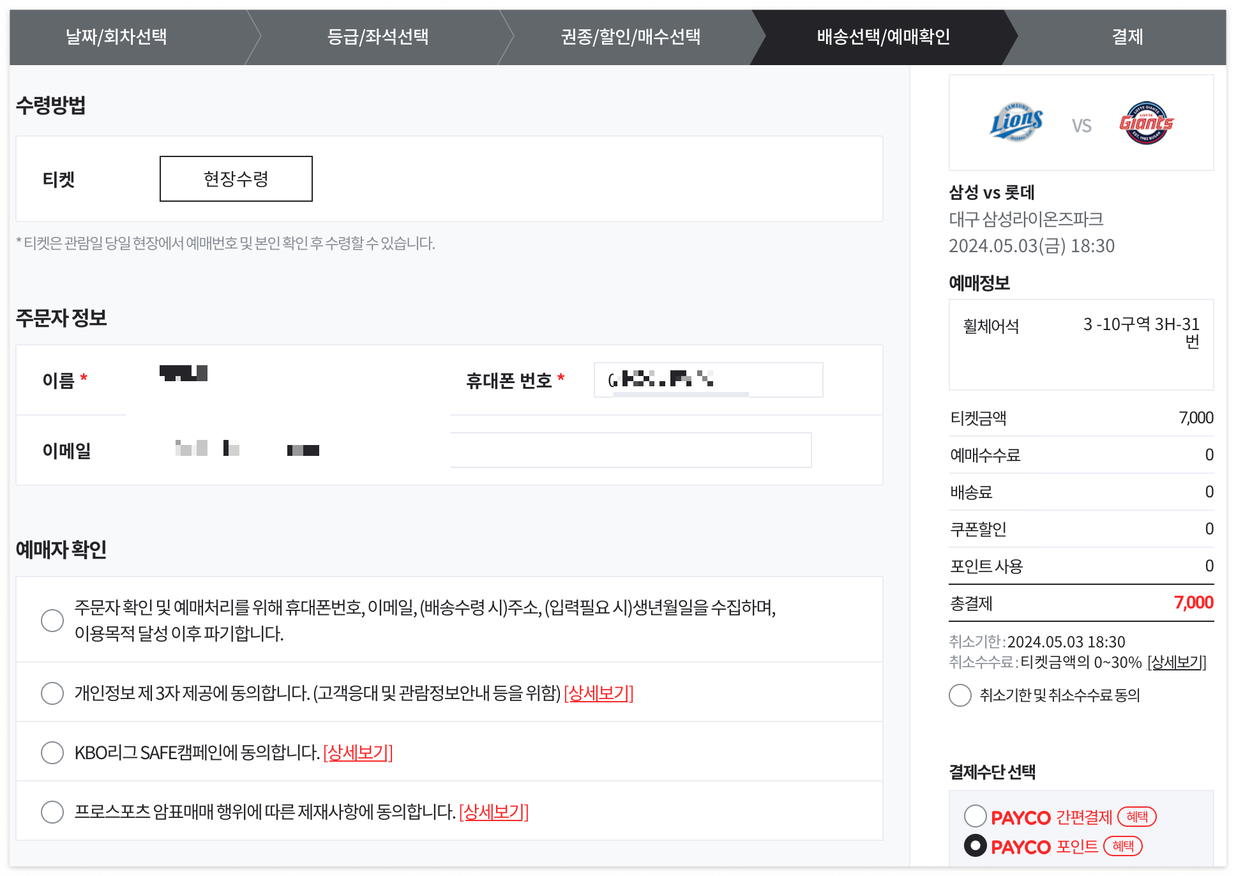Click the PAYCO logo next to 포인트
The image size is (1236, 876).
[1020, 846]
